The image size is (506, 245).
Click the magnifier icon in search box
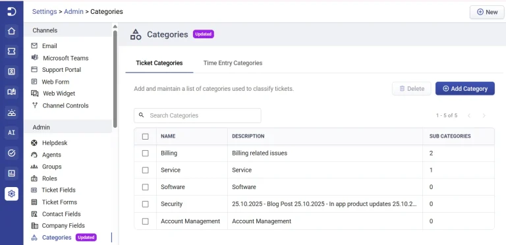pos(141,115)
